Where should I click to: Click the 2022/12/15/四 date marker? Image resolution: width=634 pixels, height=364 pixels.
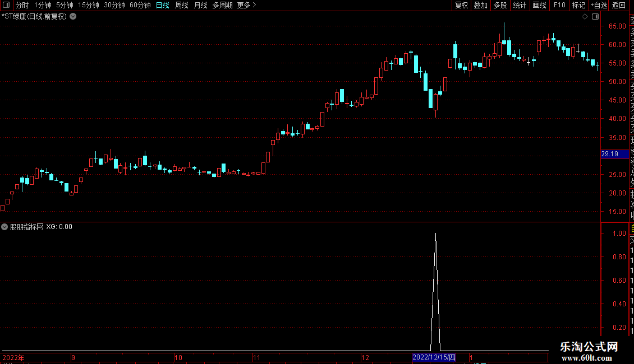click(434, 357)
